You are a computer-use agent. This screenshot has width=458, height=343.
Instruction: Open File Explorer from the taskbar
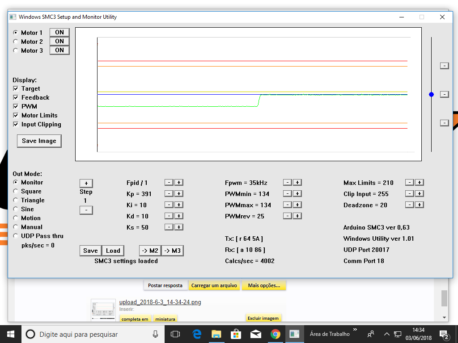click(x=216, y=334)
